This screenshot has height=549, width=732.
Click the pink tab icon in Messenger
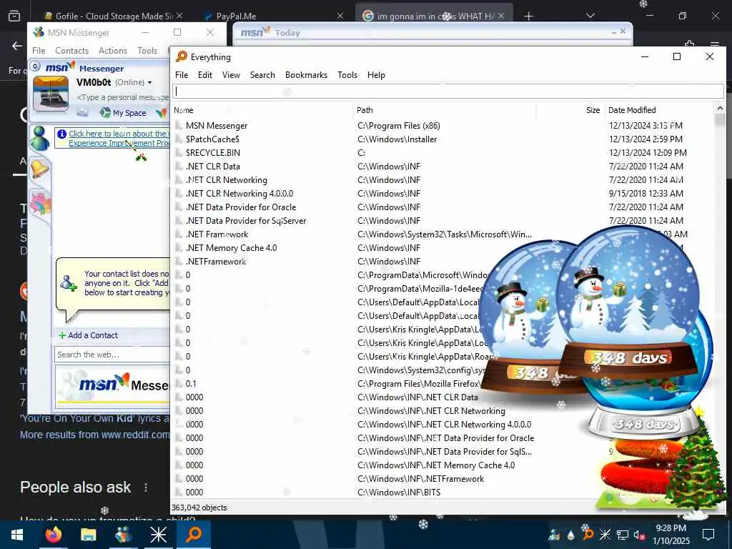point(40,203)
